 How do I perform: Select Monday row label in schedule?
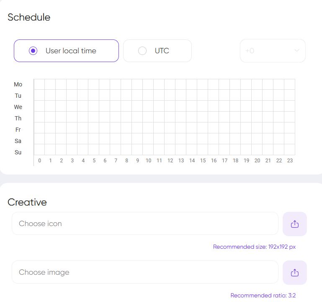18,84
